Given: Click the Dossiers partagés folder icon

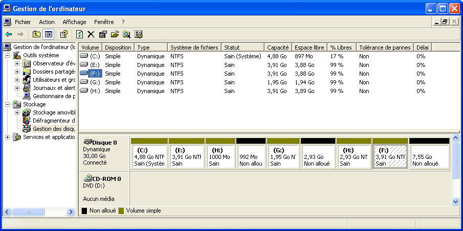Looking at the screenshot, I should pos(27,72).
